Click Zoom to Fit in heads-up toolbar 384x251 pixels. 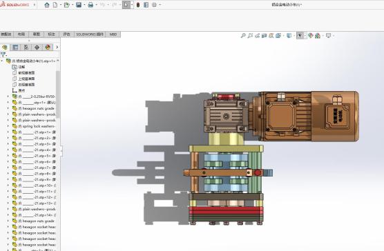click(x=243, y=36)
